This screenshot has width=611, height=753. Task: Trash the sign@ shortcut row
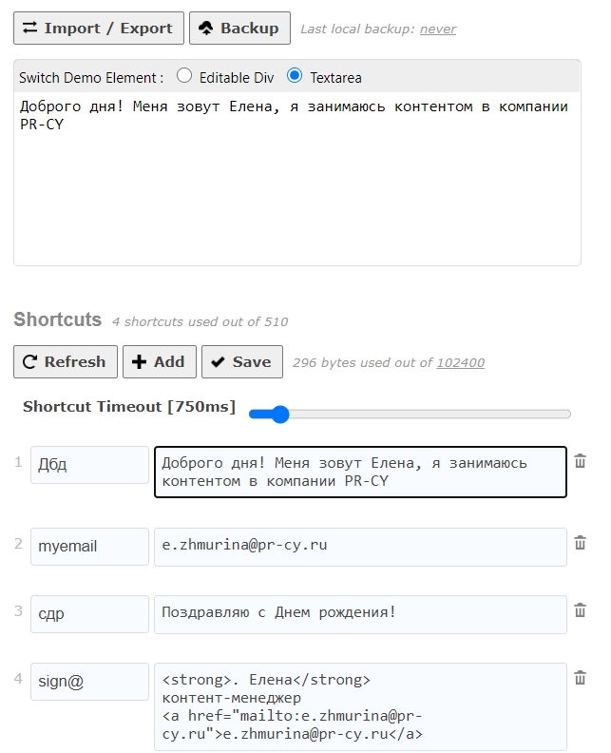pyautogui.click(x=580, y=678)
